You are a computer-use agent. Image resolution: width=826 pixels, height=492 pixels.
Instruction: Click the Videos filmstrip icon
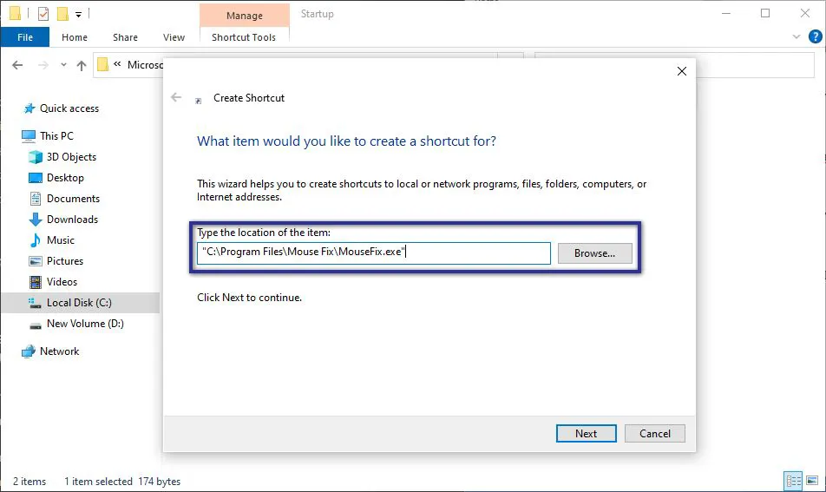[36, 282]
